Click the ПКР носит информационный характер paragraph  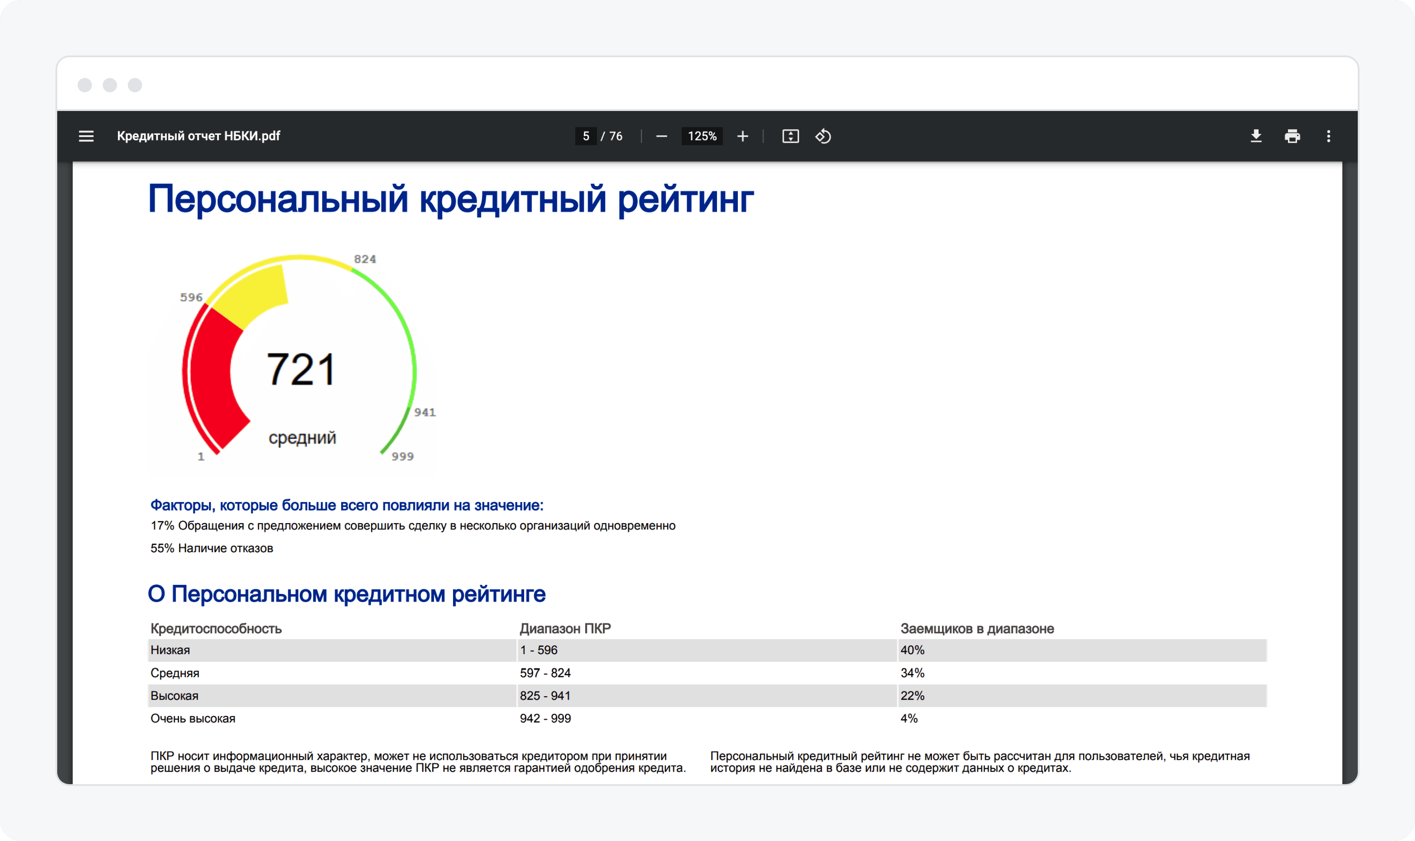(418, 762)
